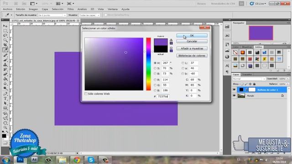
Task: Click the Navegador preview thumbnail
Action: coord(261,33)
